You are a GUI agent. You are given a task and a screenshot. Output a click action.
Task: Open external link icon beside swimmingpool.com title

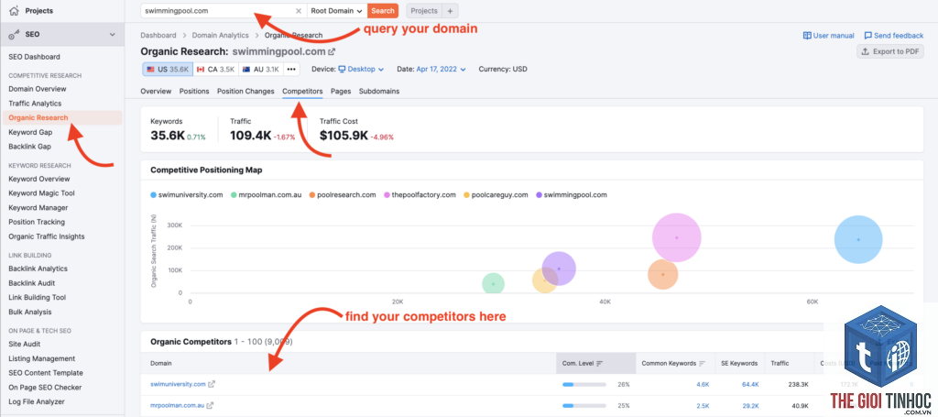point(332,52)
